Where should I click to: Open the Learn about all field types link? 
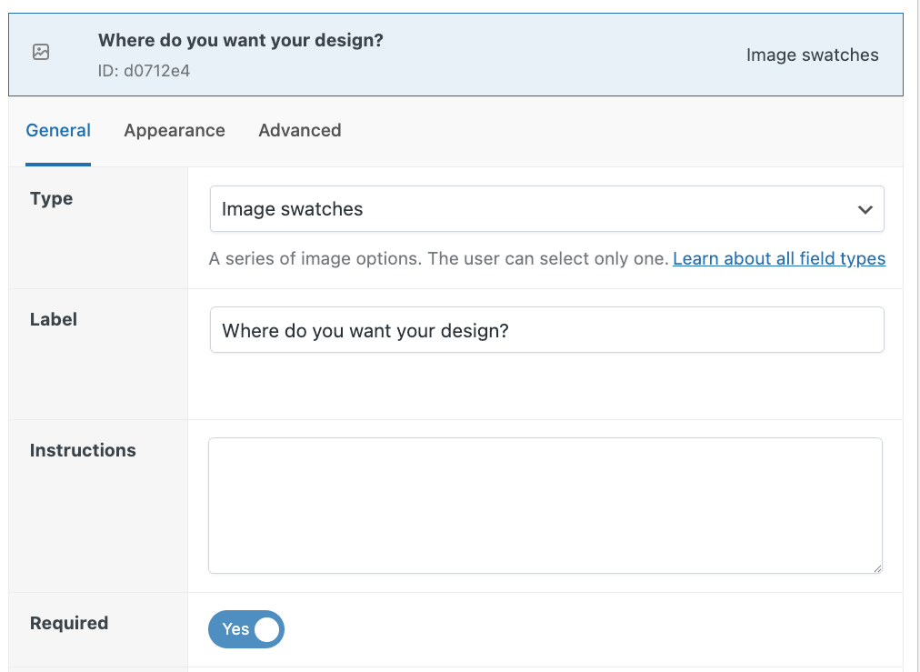(778, 258)
